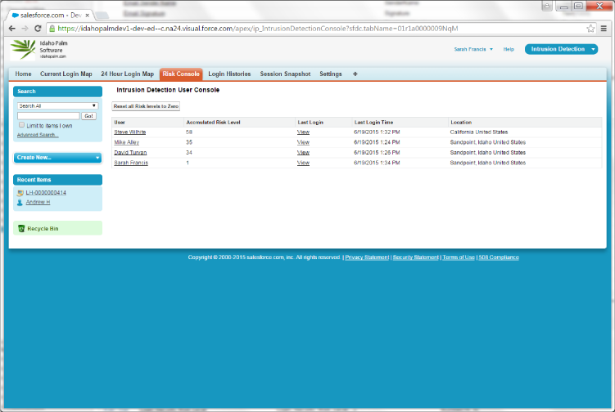Screen dimensions: 615x412
Task: Click the plus icon for all tabs
Action: click(355, 74)
